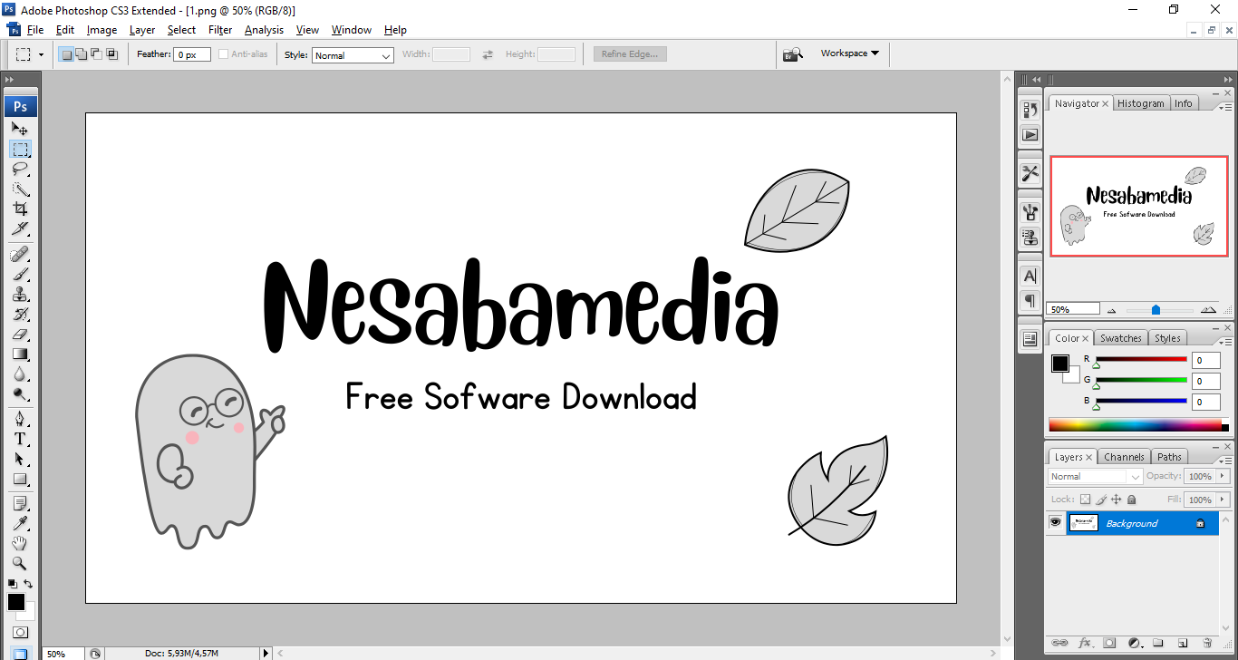The height and width of the screenshot is (660, 1238).
Task: Pick the Horizontal Type tool
Action: (20, 438)
